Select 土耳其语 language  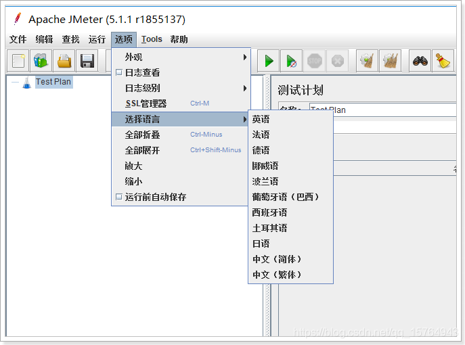[x=290, y=228]
